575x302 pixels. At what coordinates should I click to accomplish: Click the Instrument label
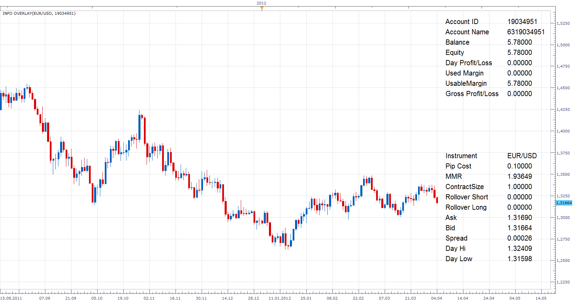pyautogui.click(x=461, y=156)
